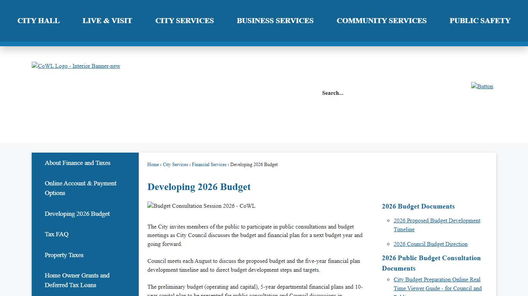Open Home Owner Grants and Deferred Tax Loans
528x296 pixels.
(x=77, y=280)
